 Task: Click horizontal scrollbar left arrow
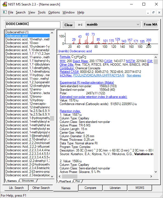click(x=60, y=176)
